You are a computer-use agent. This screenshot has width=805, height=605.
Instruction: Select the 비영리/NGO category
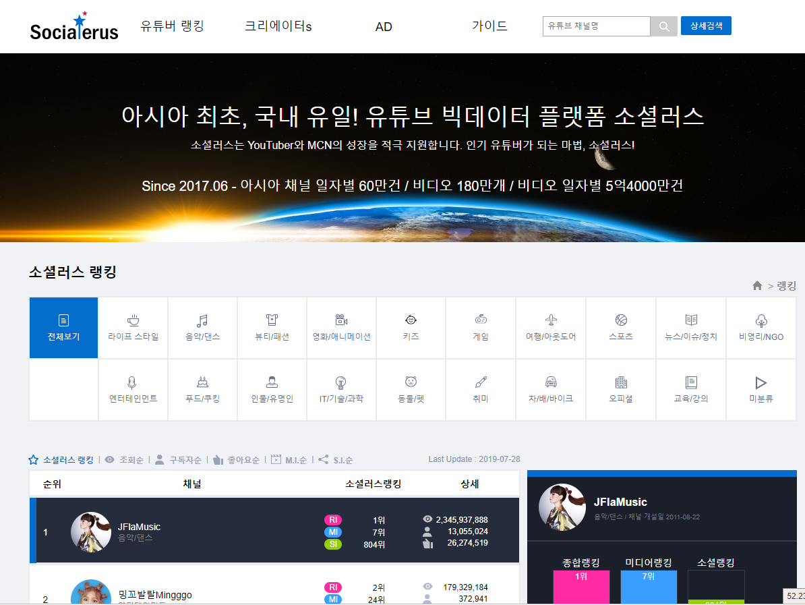761,328
